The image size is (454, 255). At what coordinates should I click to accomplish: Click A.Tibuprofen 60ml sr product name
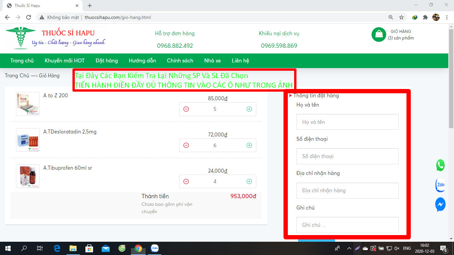(x=67, y=168)
